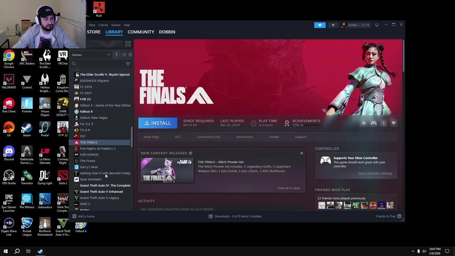Viewport: 455px width, 256px height.
Task: Install THE FINALS
Action: pyautogui.click(x=157, y=123)
